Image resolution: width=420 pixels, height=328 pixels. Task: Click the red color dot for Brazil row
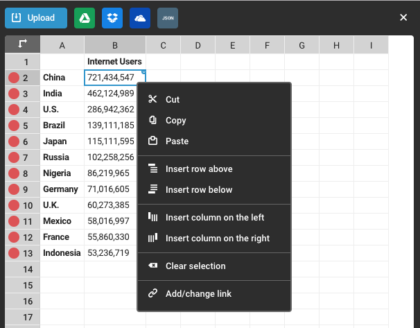[x=14, y=126]
